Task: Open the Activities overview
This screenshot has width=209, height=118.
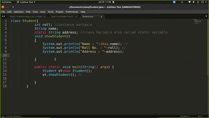Action: 7,2
